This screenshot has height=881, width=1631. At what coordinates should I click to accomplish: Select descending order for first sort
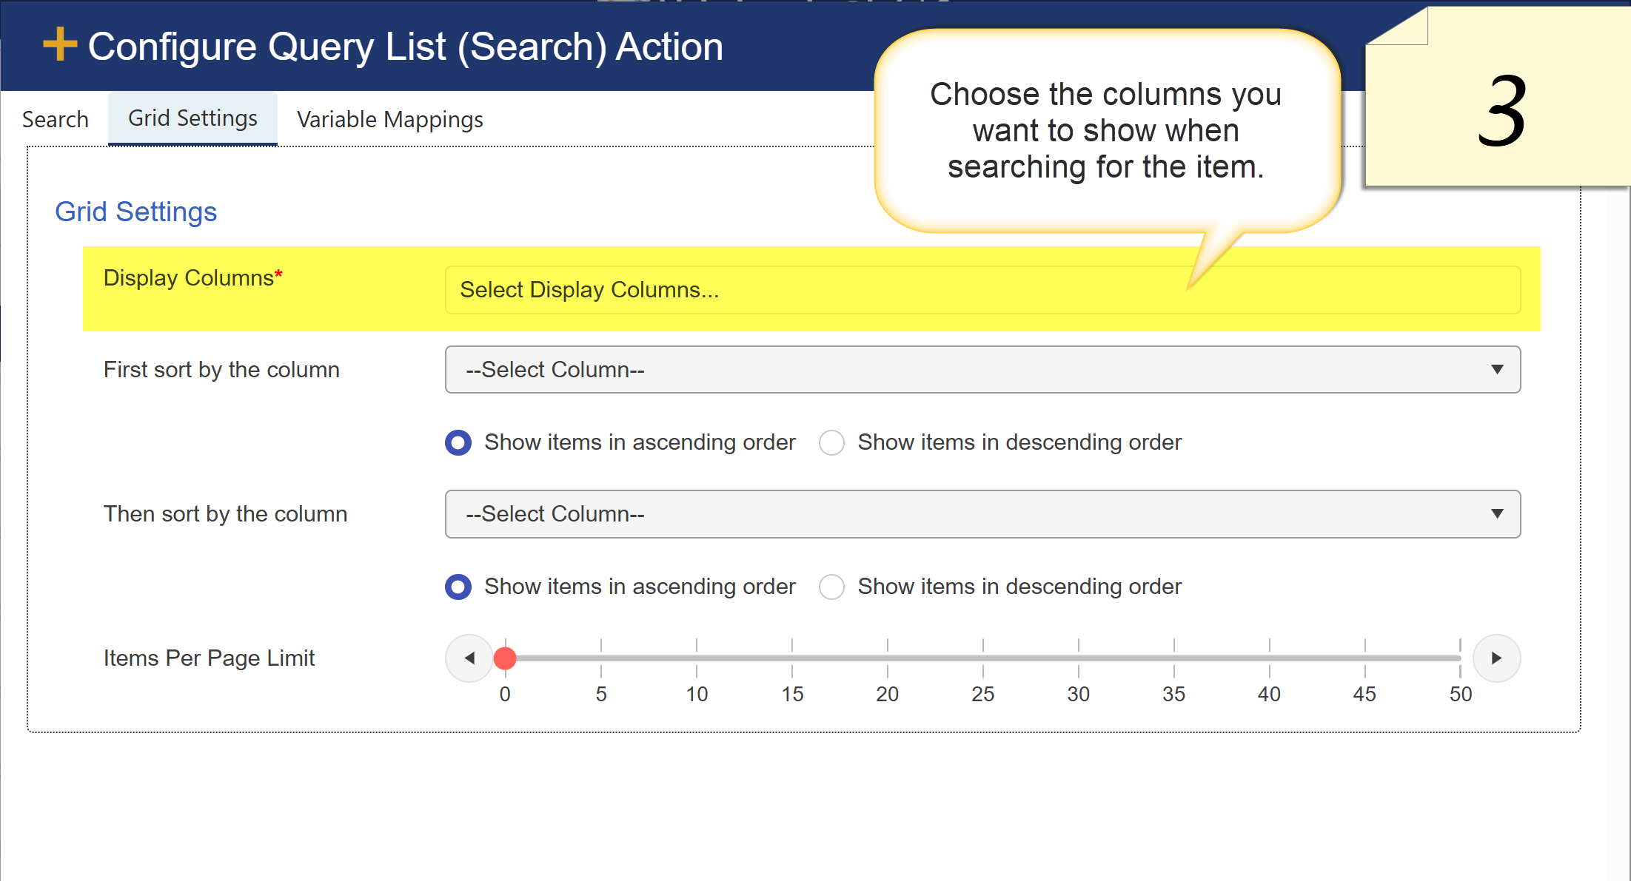[x=831, y=442]
